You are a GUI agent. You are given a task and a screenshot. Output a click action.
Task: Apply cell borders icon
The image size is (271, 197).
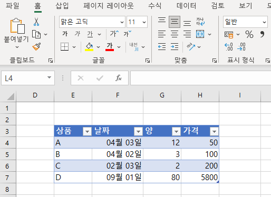tap(64, 47)
